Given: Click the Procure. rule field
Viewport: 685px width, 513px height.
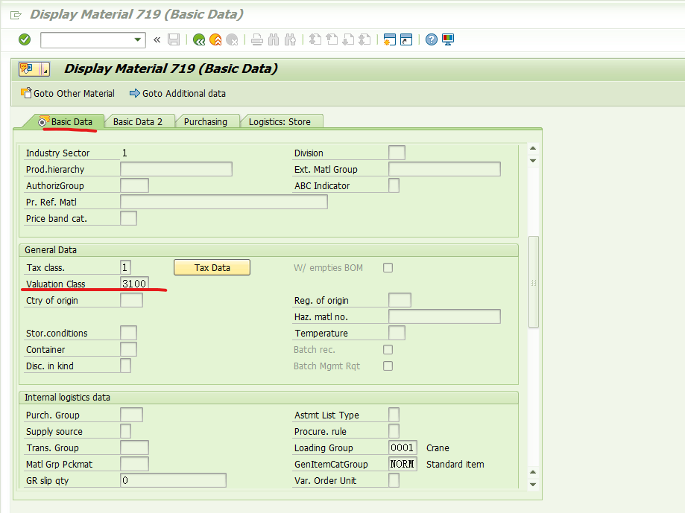Looking at the screenshot, I should tap(394, 431).
